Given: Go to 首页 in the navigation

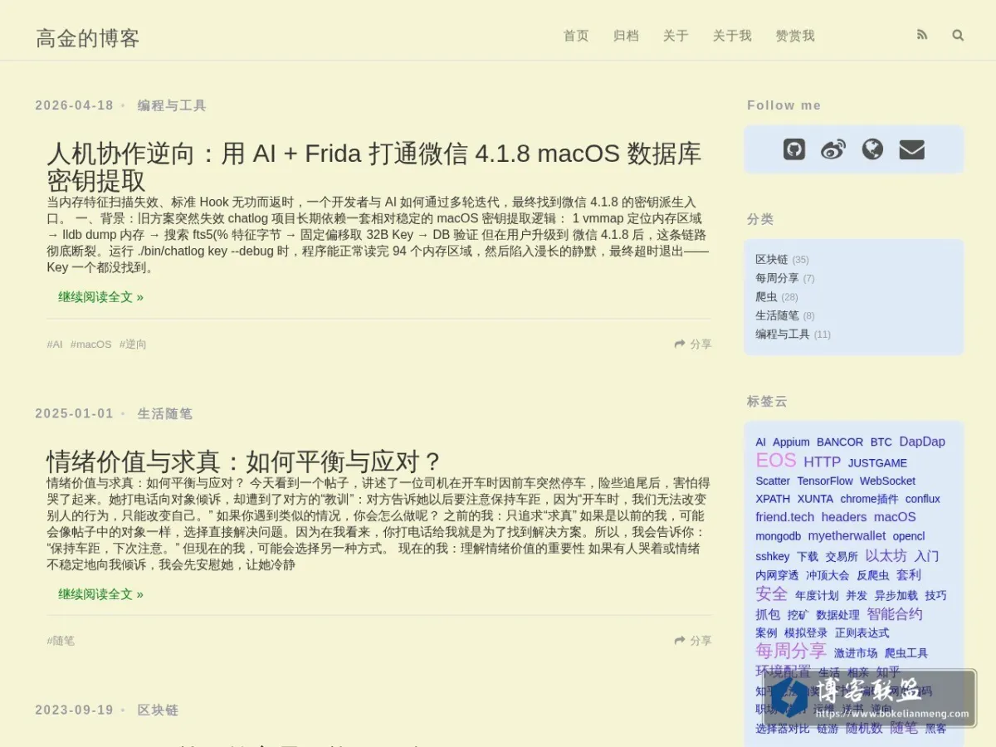Looking at the screenshot, I should (x=576, y=36).
